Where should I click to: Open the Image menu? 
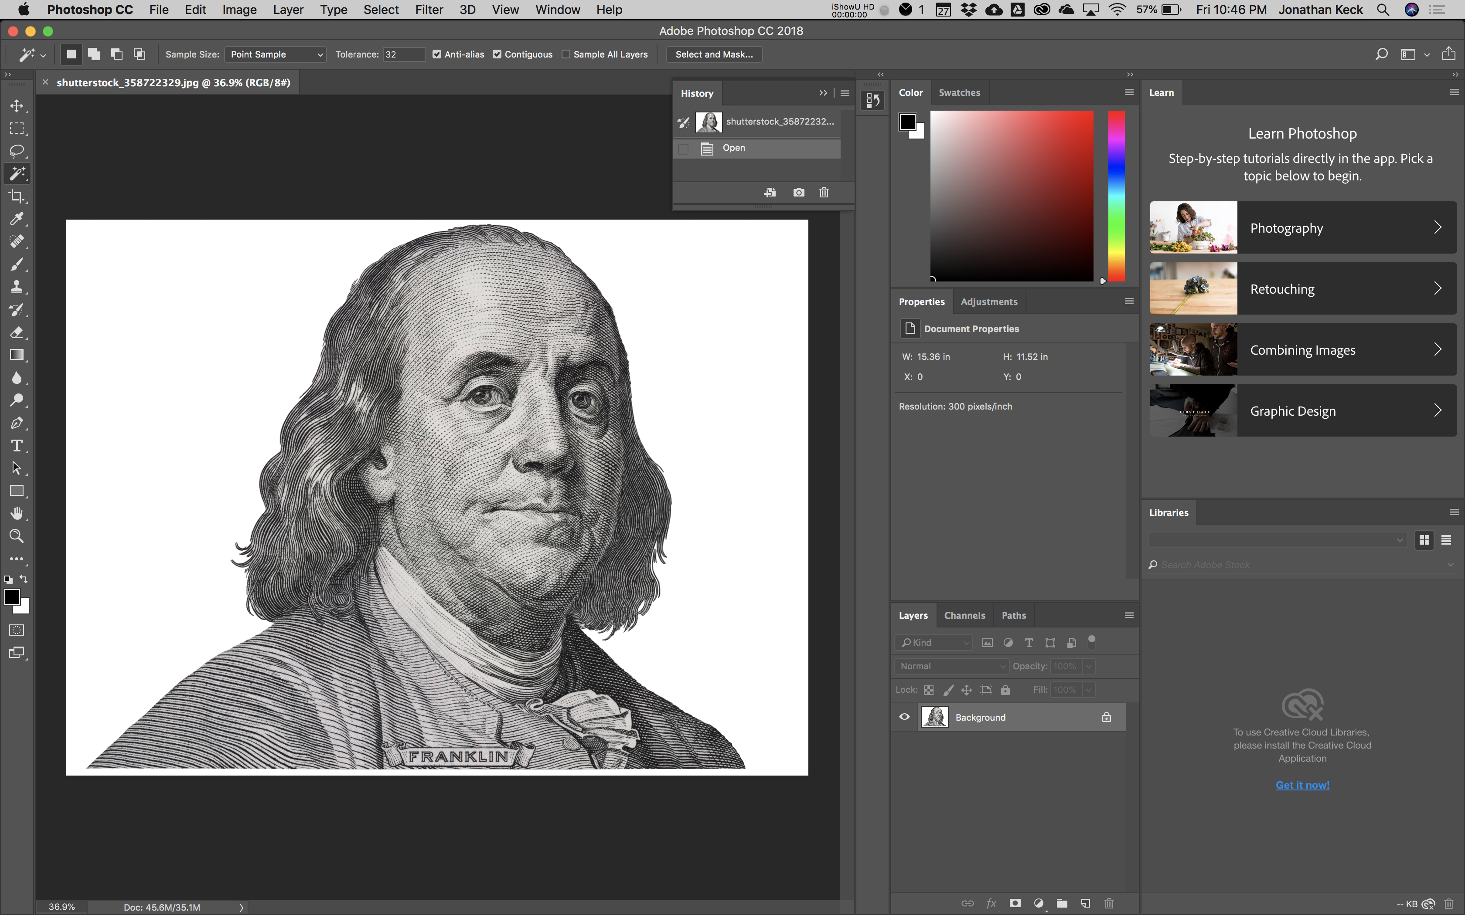pos(239,10)
